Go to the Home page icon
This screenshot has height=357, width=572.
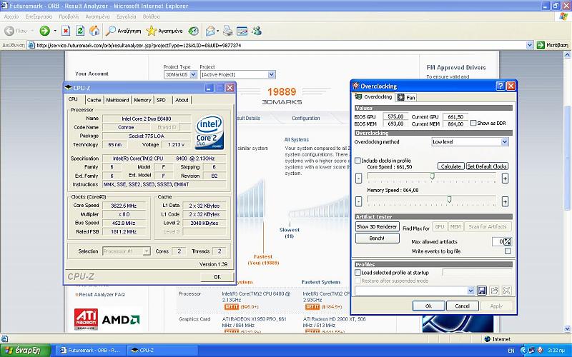[94, 31]
